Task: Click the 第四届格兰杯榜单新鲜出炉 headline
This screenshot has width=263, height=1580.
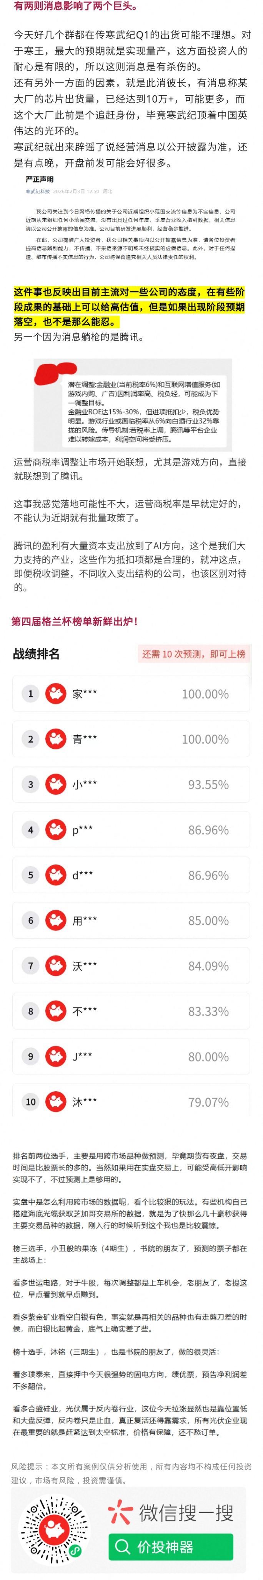Action: (x=75, y=621)
